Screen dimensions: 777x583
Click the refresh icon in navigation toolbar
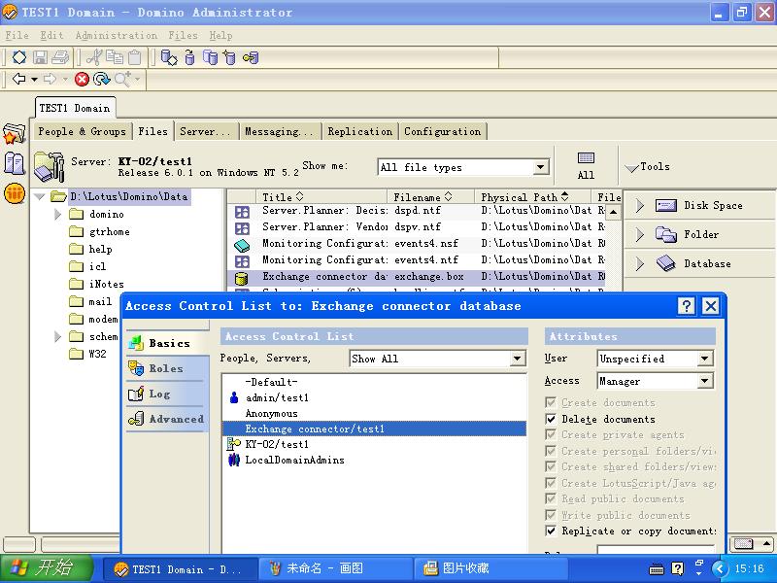pos(101,79)
